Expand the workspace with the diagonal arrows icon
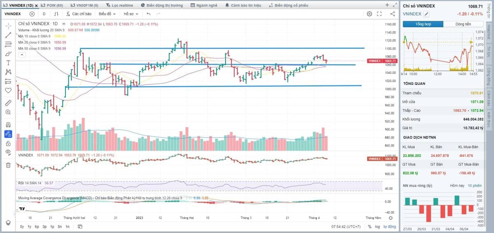Image resolution: width=494 pixels, height=233 pixels. 396,5
